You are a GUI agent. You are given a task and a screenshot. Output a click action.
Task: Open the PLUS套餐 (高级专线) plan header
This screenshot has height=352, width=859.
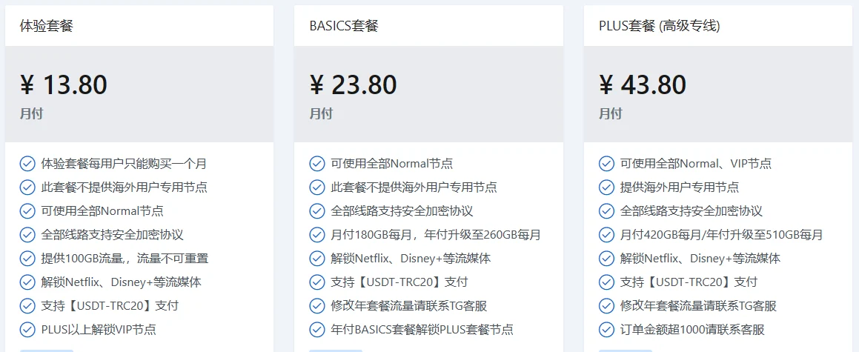[x=659, y=26]
